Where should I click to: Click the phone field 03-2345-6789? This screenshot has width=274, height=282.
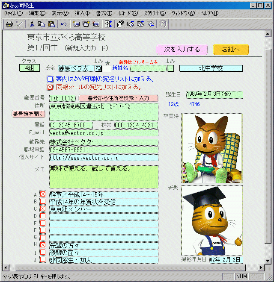coord(71,125)
